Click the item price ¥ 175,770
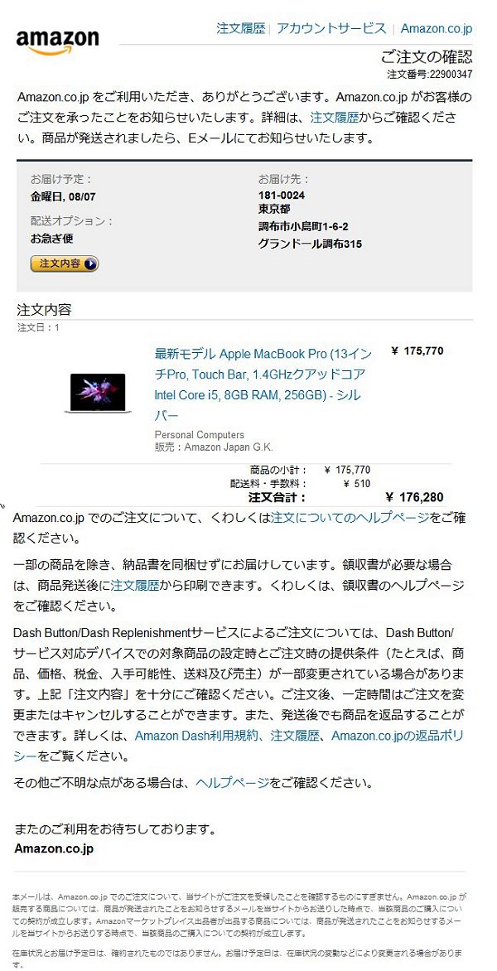 (417, 351)
